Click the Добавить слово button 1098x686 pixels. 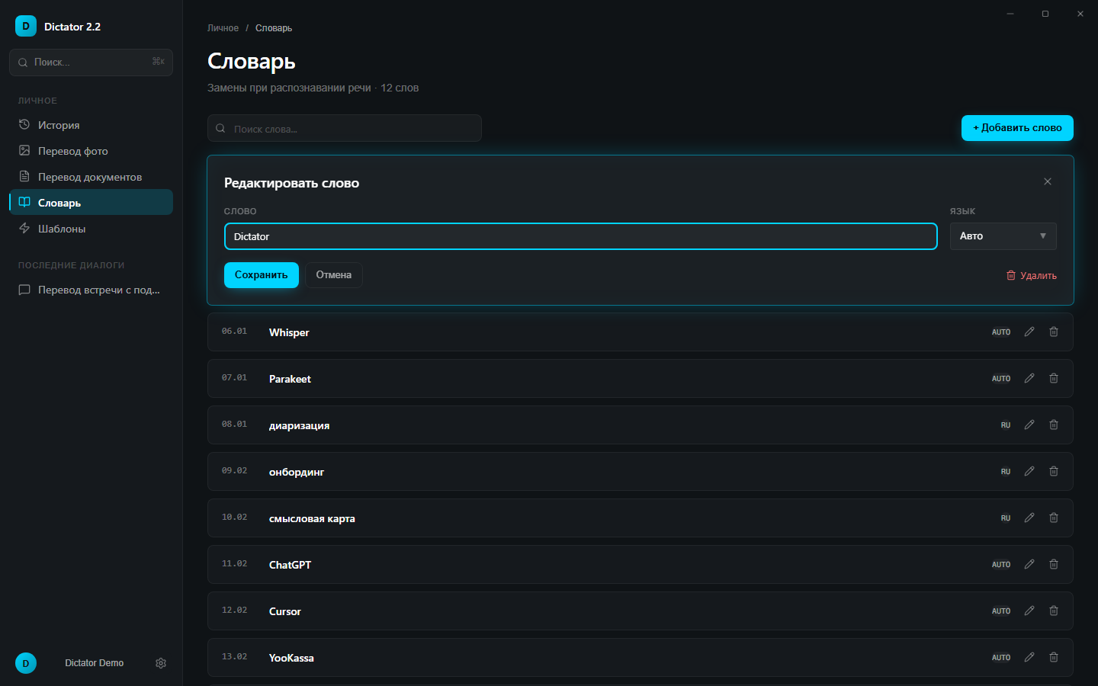point(1017,128)
